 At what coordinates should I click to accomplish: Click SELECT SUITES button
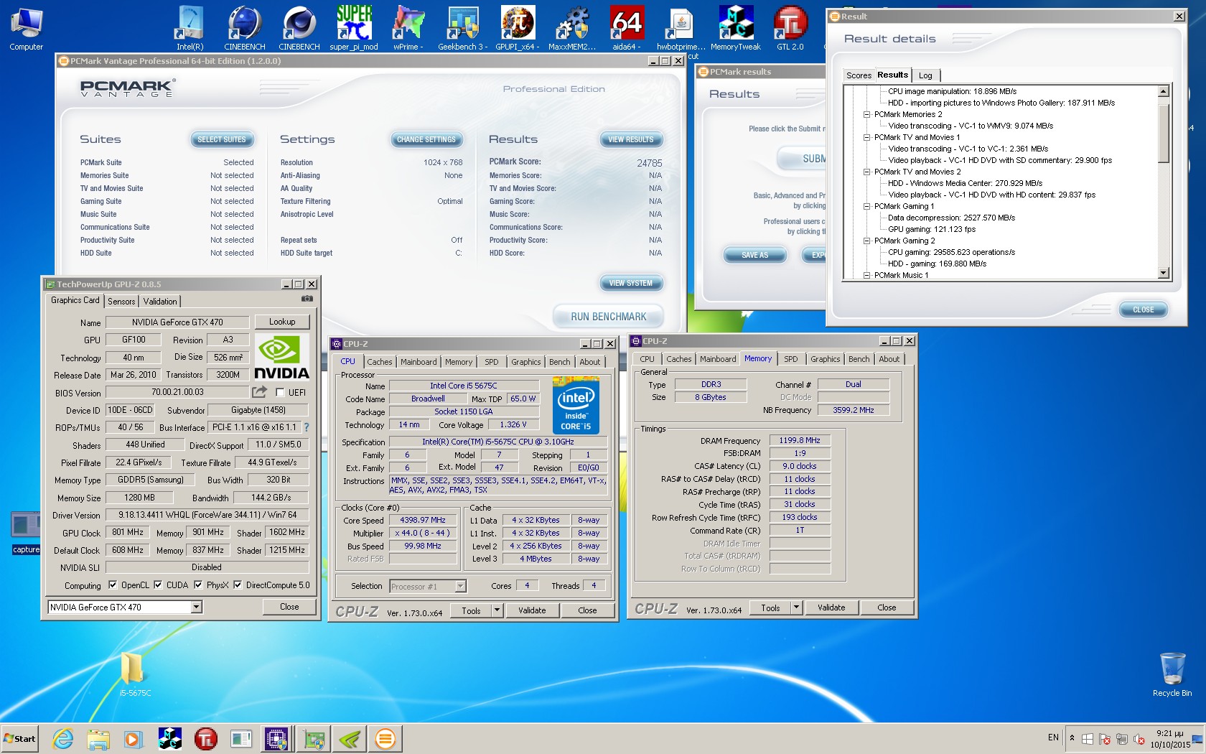tap(221, 139)
